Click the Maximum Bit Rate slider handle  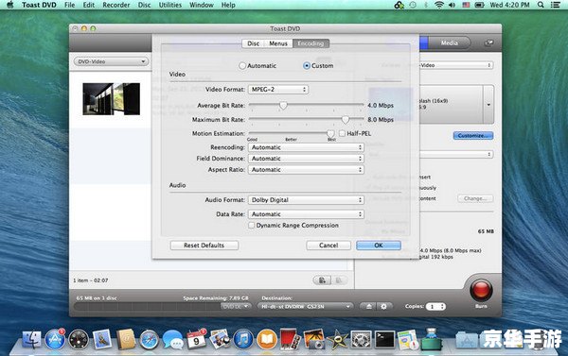(346, 120)
